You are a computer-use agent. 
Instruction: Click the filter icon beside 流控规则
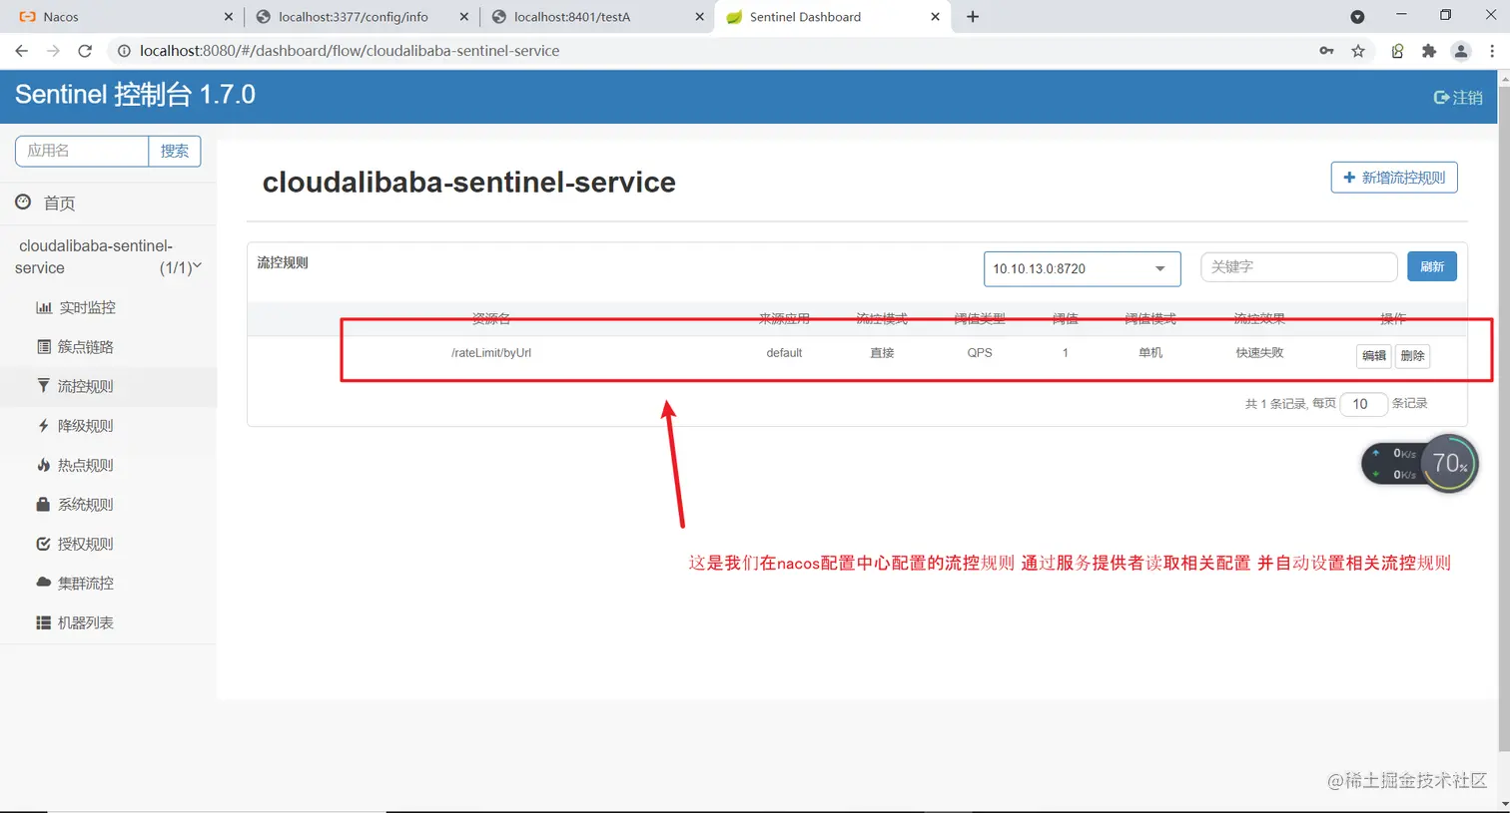pos(43,385)
